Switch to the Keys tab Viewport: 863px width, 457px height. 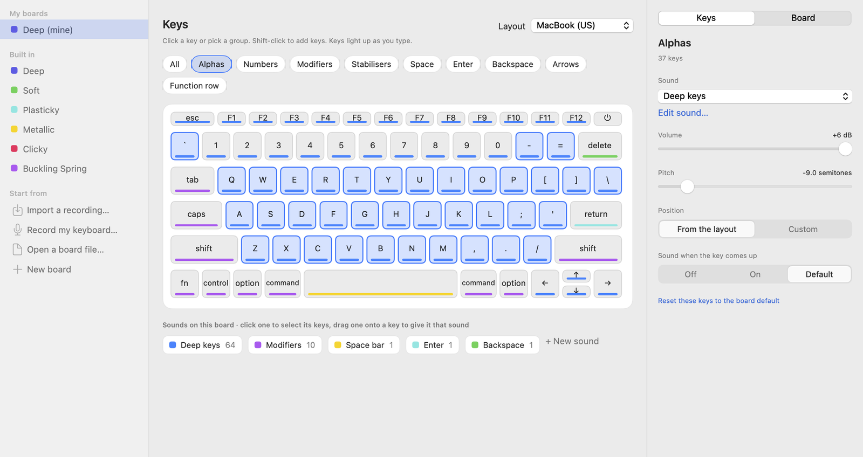706,18
